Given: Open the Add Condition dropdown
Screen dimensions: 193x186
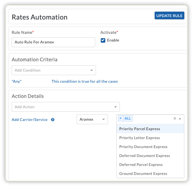Looking at the screenshot, I should coord(54,70).
